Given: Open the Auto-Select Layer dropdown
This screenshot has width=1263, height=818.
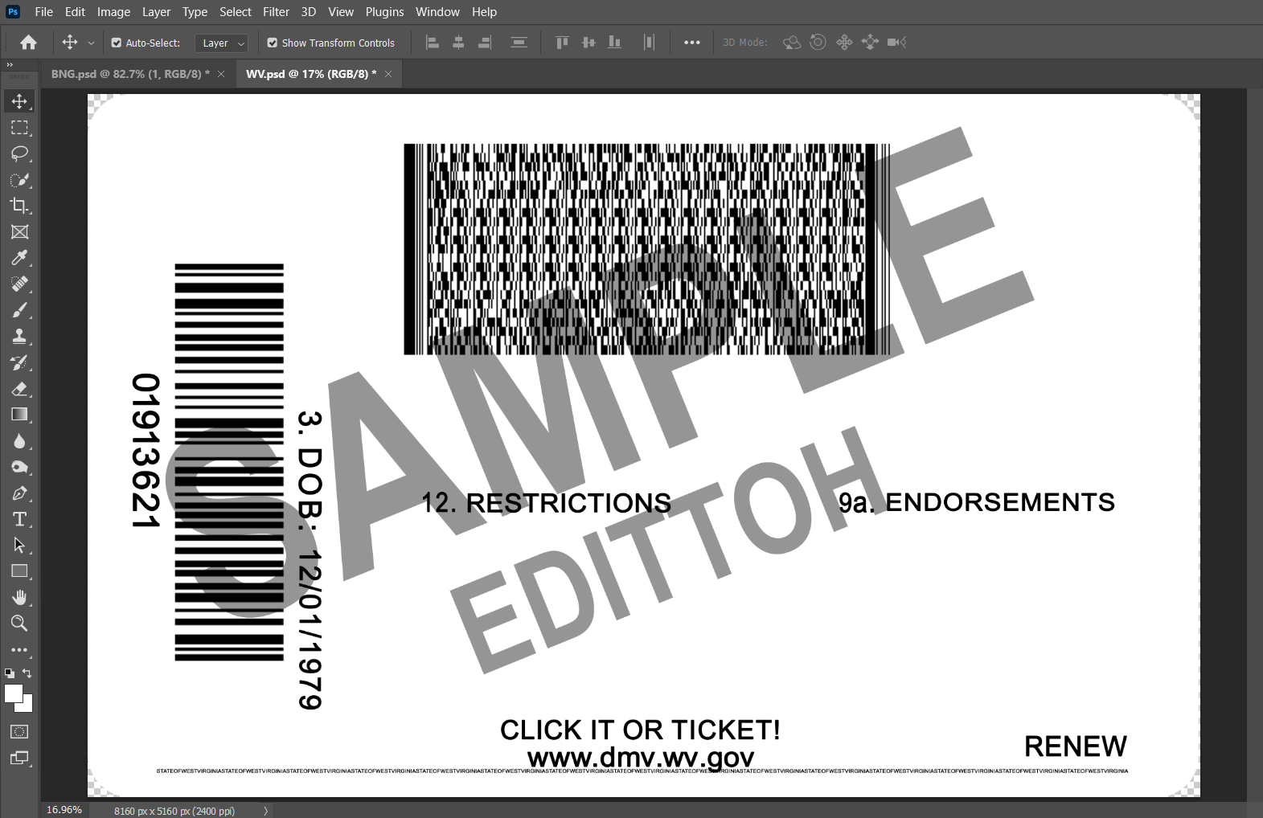Looking at the screenshot, I should 221,43.
